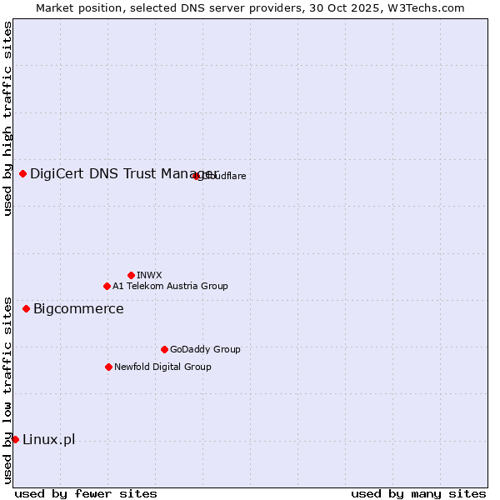Image resolution: width=500 pixels, height=500 pixels.
Task: Select the Bigcommerce red data point
Action: pos(26,308)
